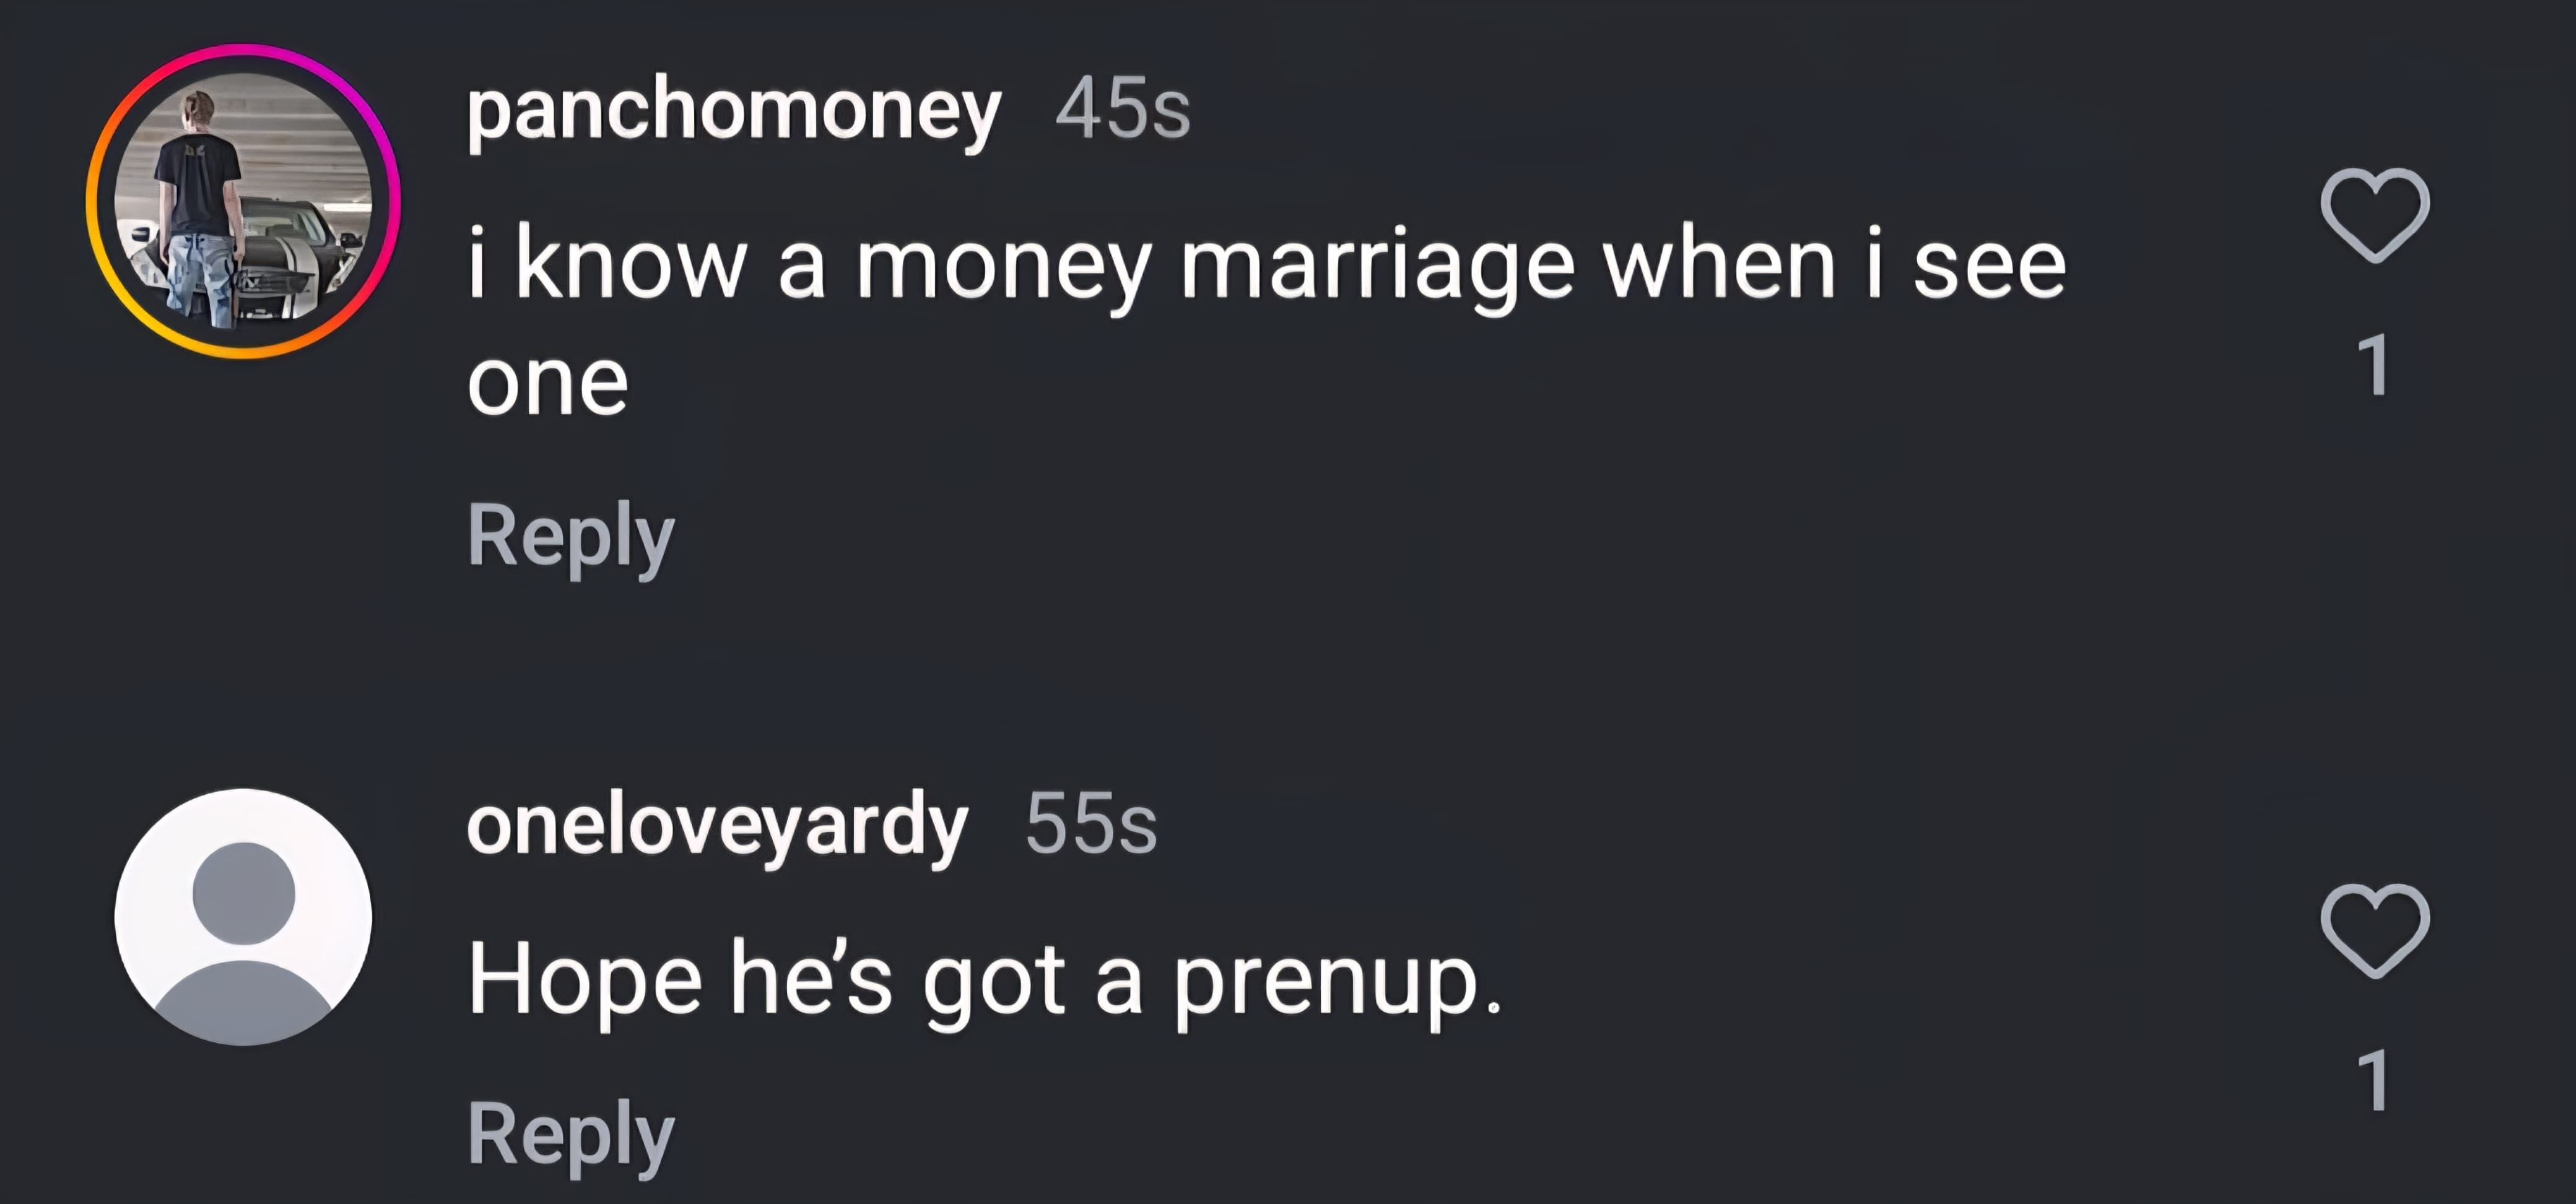The height and width of the screenshot is (1204, 2576).
Task: Click the word "Hope" starting the second comment
Action: 585,981
